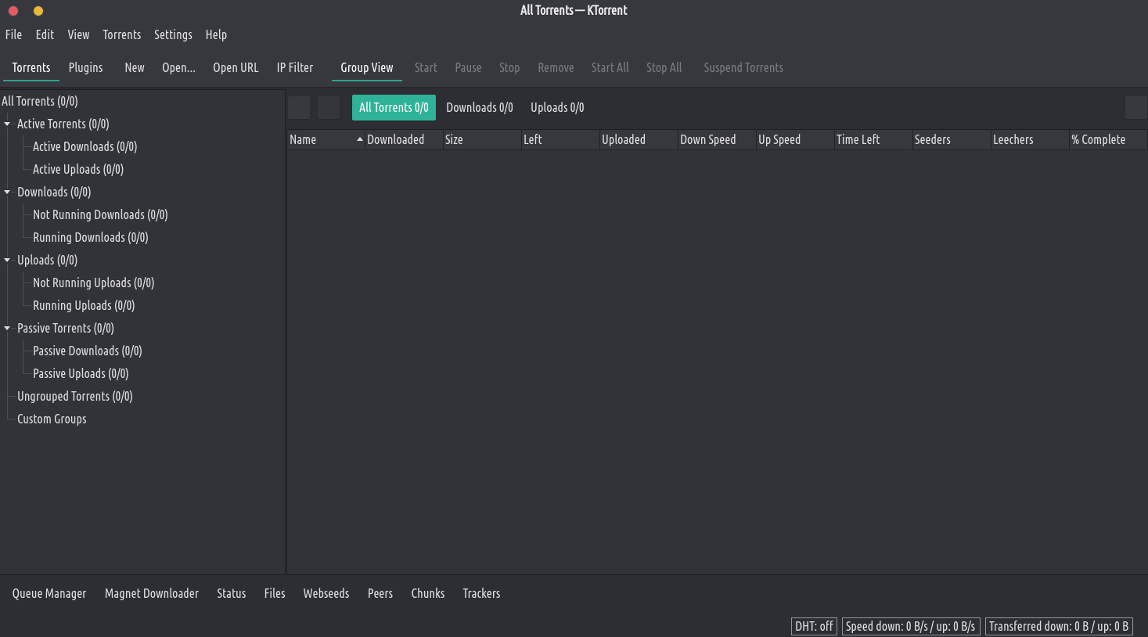Image resolution: width=1148 pixels, height=637 pixels.
Task: Switch to Uploads 0/0 tab
Action: point(557,107)
